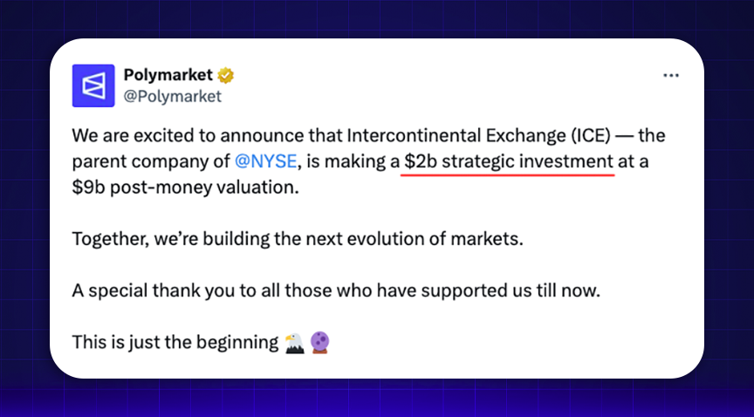
Task: Click the underlined "$2b strategic investment" phrase
Action: click(x=508, y=162)
